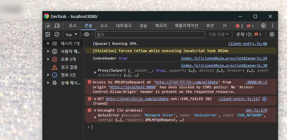Screen dimensions: 287x140
Task: Open DevTools settings gear in tab bar
Action: (x=263, y=26)
